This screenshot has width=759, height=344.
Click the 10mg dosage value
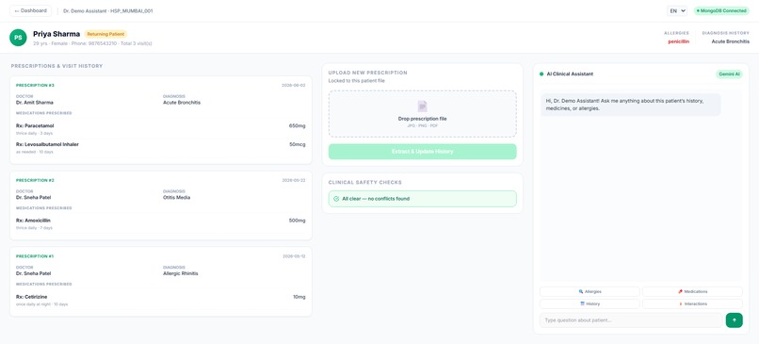pyautogui.click(x=299, y=297)
